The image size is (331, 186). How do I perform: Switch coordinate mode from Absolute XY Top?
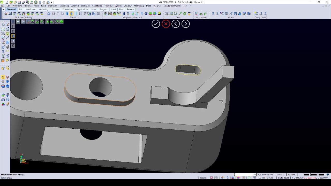coord(265,174)
